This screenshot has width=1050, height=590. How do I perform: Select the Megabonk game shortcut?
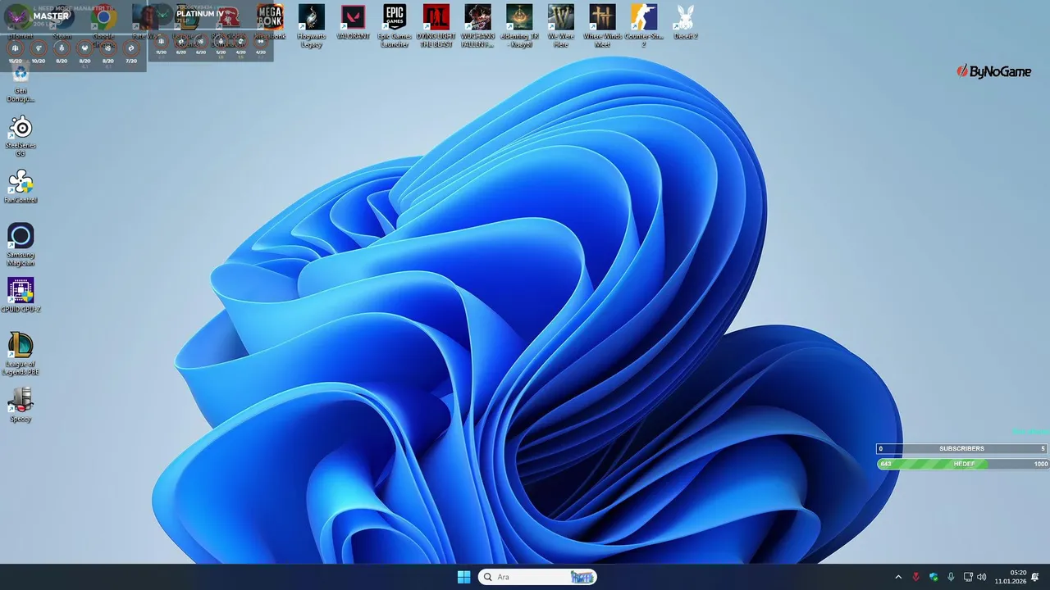(x=270, y=22)
